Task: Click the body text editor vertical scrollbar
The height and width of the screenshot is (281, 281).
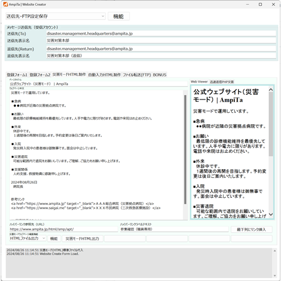Action: point(185,149)
